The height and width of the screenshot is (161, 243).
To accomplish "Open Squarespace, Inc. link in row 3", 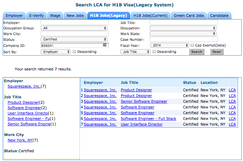I will [100, 101].
